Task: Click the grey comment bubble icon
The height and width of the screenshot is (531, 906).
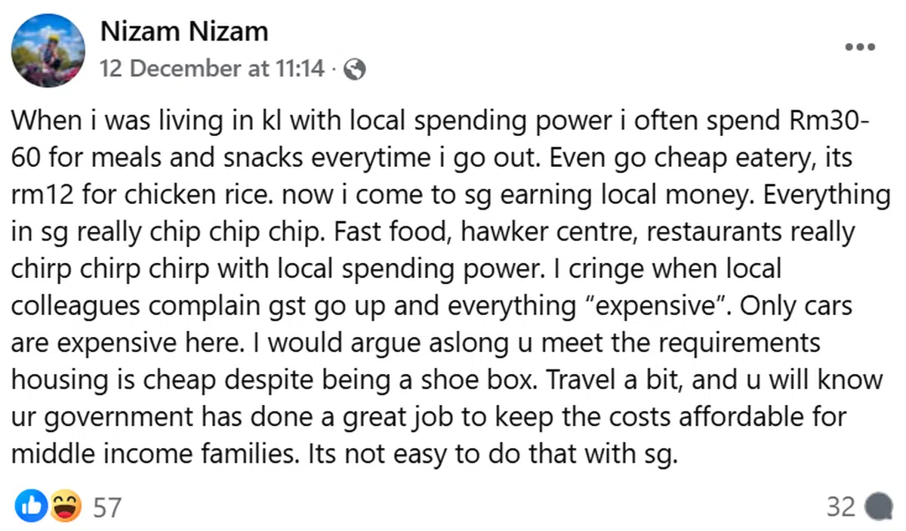Action: 877,506
